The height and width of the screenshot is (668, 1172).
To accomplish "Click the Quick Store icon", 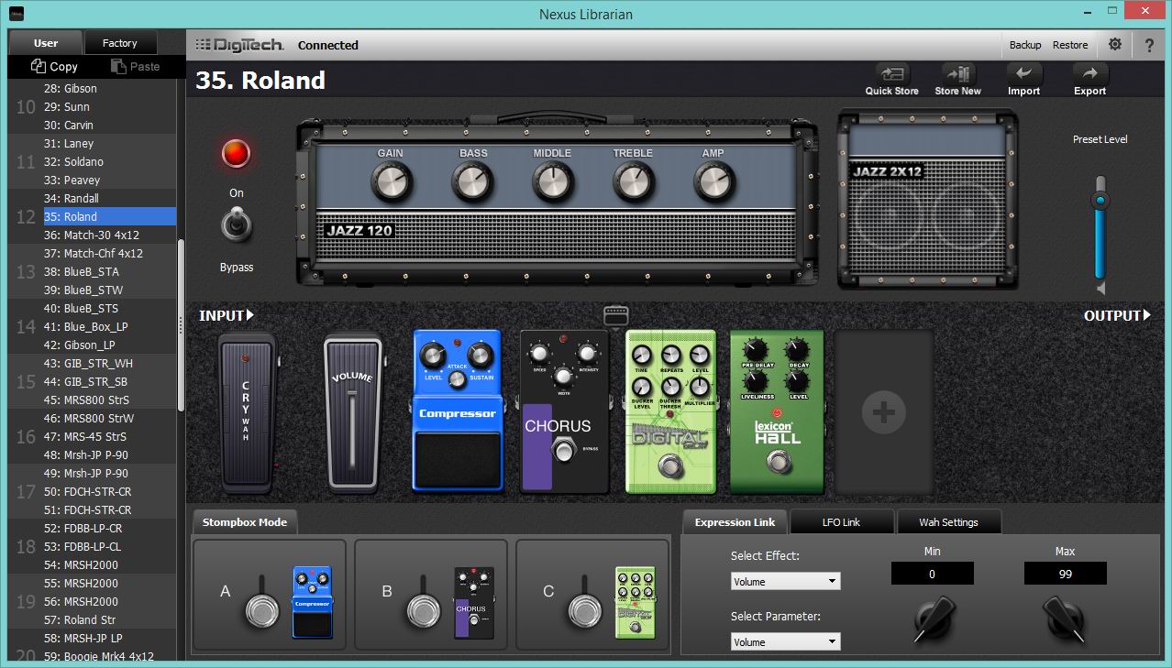I will pyautogui.click(x=891, y=74).
